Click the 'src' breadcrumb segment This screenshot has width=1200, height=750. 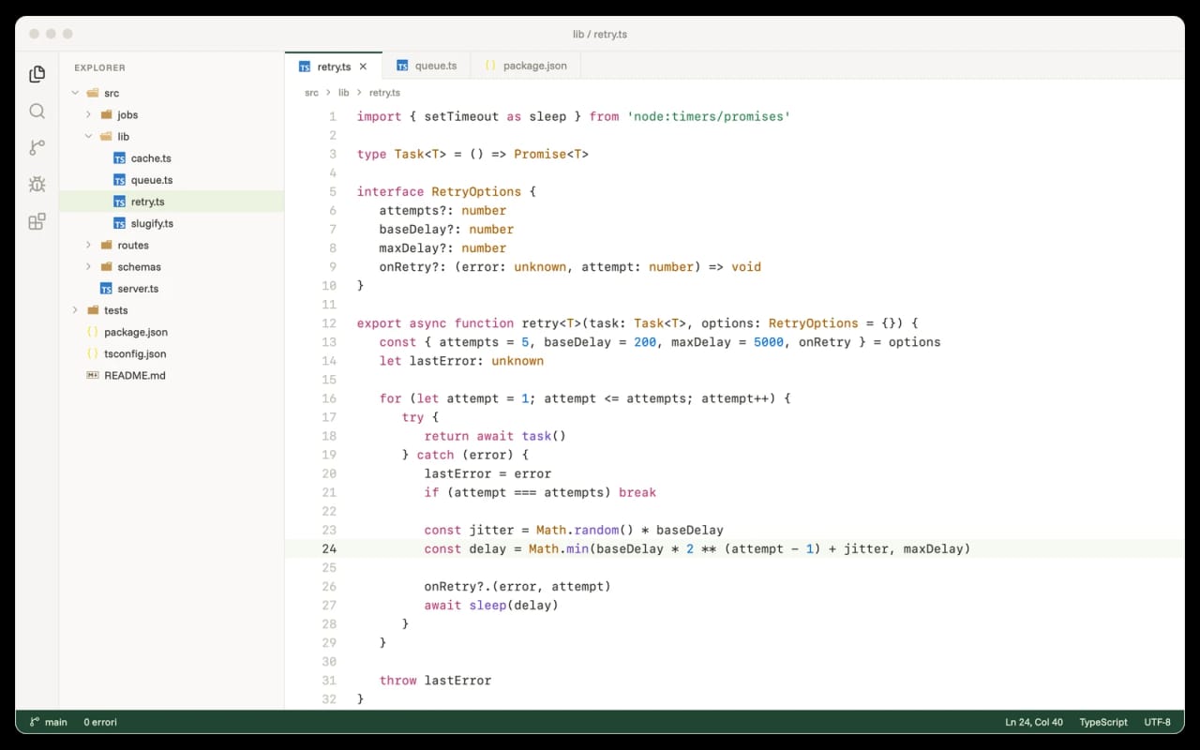tap(312, 93)
